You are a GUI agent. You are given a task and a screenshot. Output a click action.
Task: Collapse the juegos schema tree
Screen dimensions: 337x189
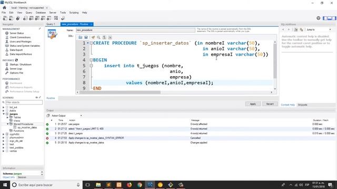pyautogui.click(x=4, y=114)
